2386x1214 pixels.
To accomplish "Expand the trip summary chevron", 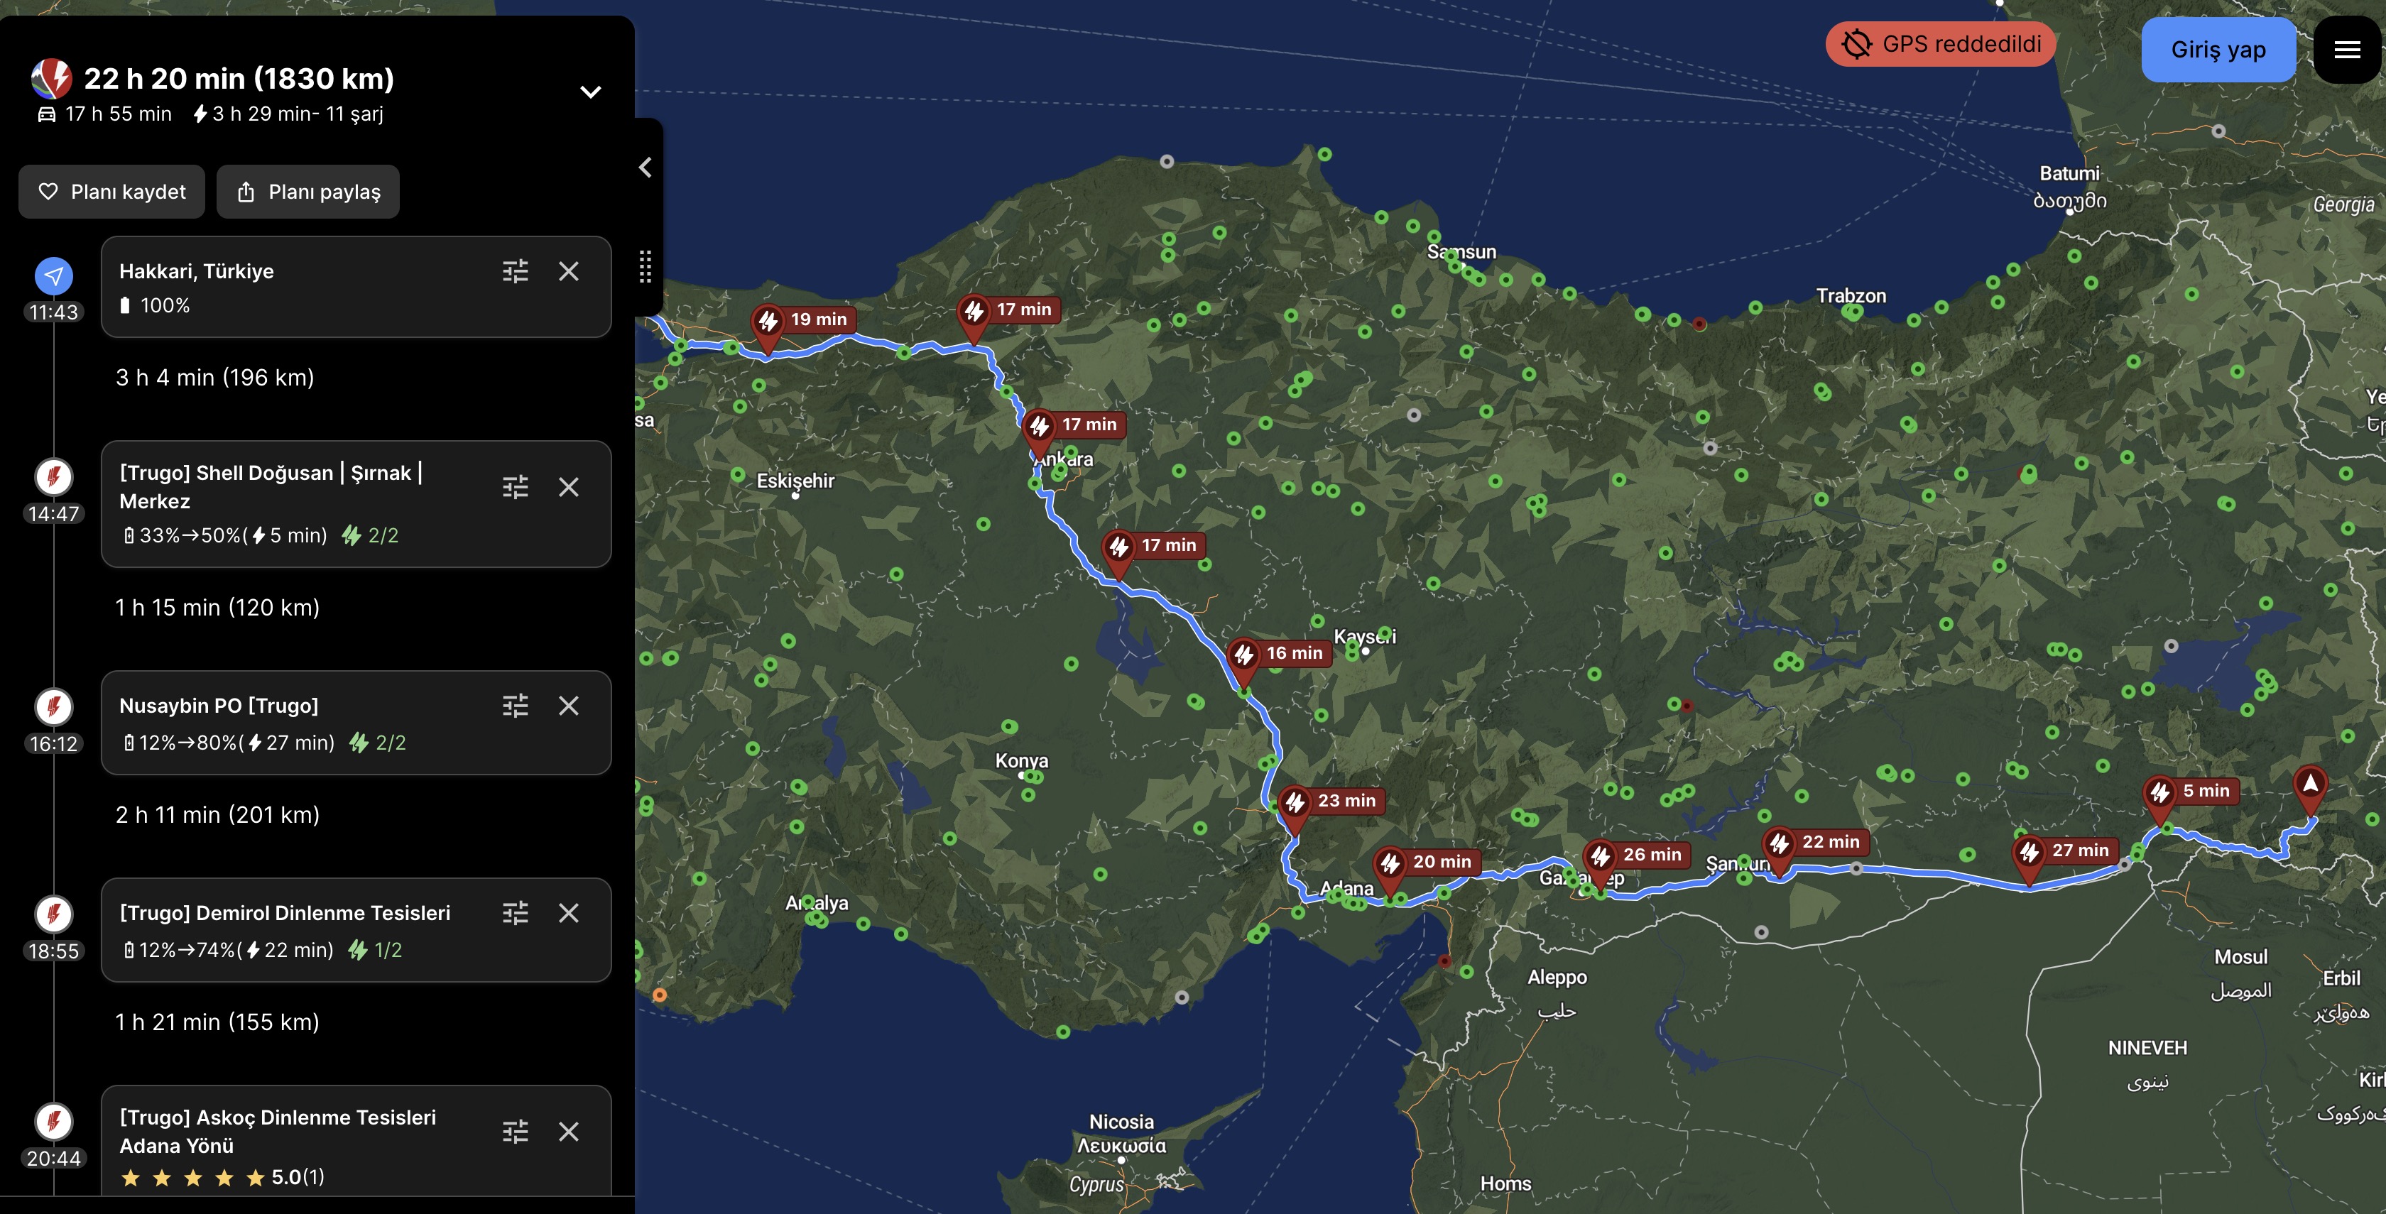I will (590, 92).
